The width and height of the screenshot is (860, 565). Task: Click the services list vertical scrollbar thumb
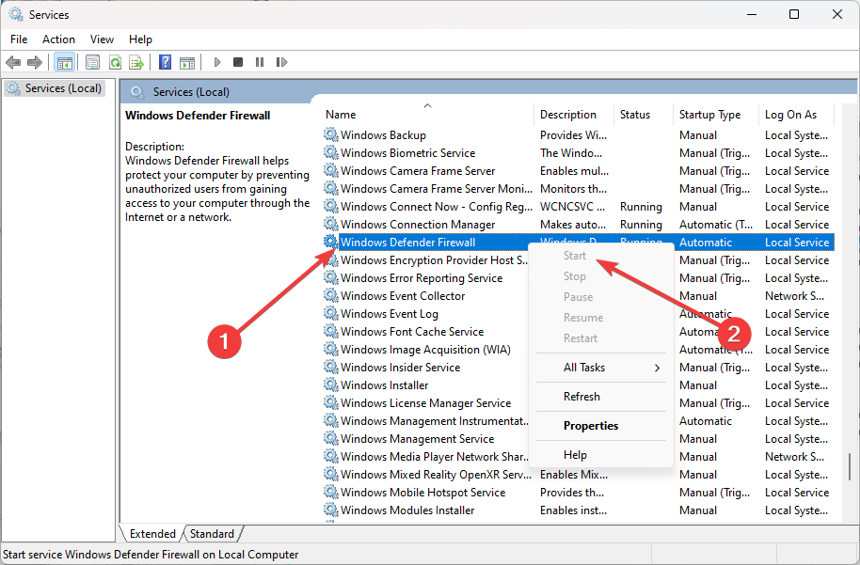(x=849, y=466)
